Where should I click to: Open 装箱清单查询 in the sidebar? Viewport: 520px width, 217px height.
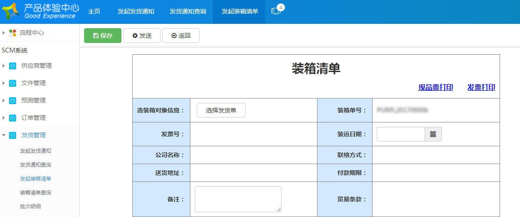pyautogui.click(x=36, y=192)
